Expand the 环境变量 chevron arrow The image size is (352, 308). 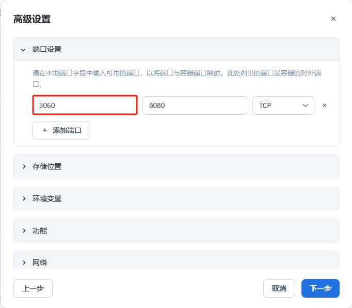[24, 198]
